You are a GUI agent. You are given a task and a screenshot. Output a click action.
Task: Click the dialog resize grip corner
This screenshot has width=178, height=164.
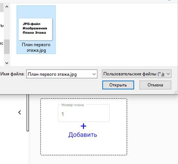coord(175,92)
